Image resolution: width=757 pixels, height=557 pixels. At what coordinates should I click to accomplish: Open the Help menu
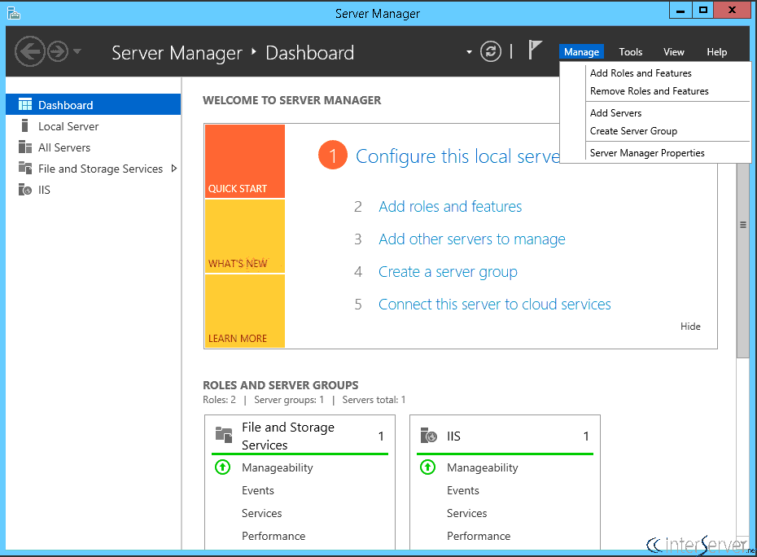click(717, 51)
